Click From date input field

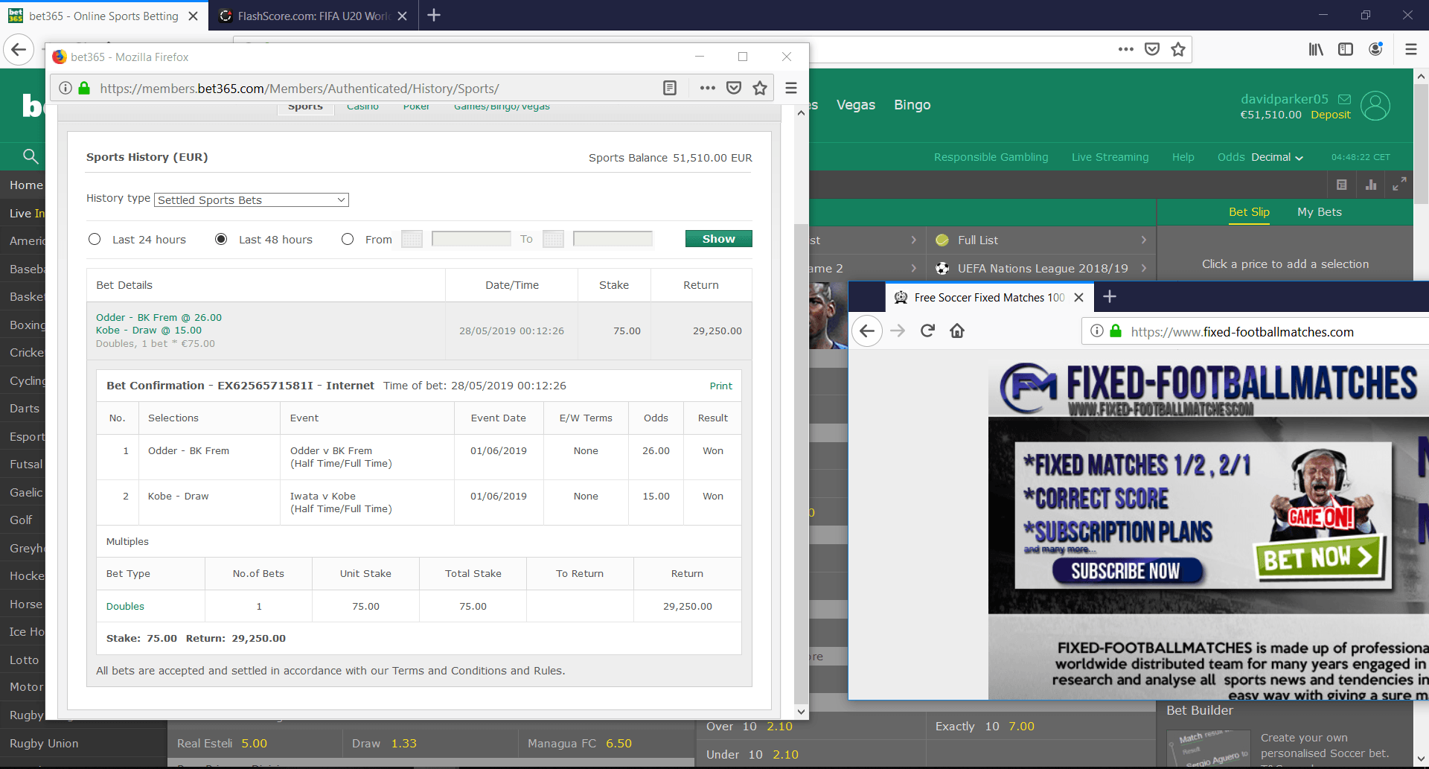471,239
